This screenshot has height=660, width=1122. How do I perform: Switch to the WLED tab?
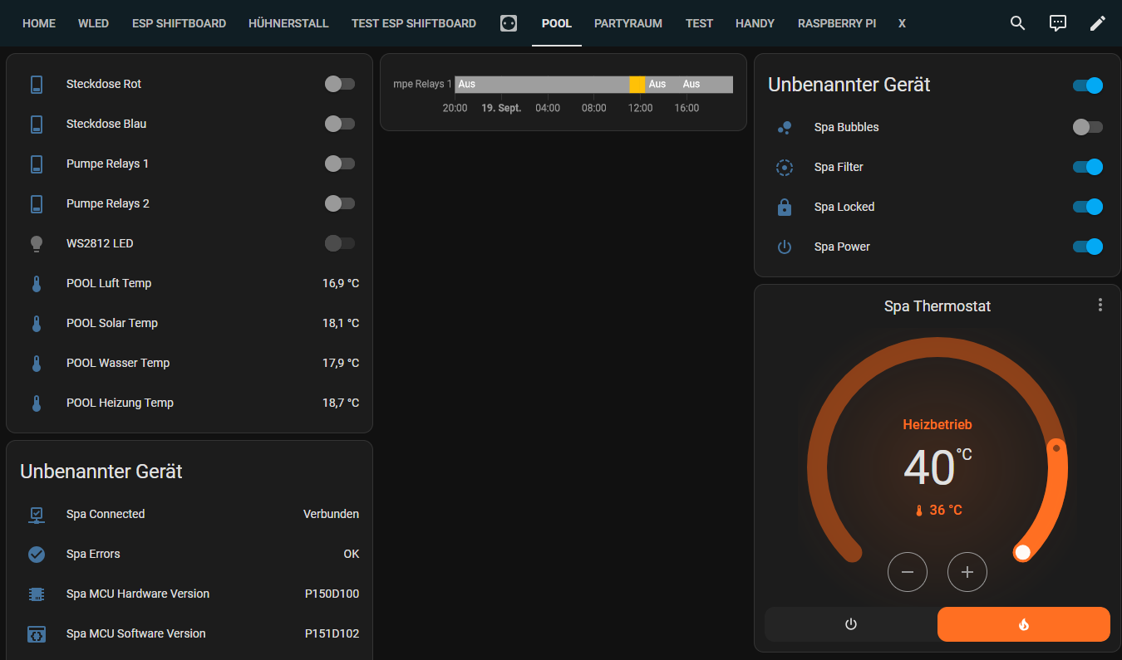coord(93,23)
